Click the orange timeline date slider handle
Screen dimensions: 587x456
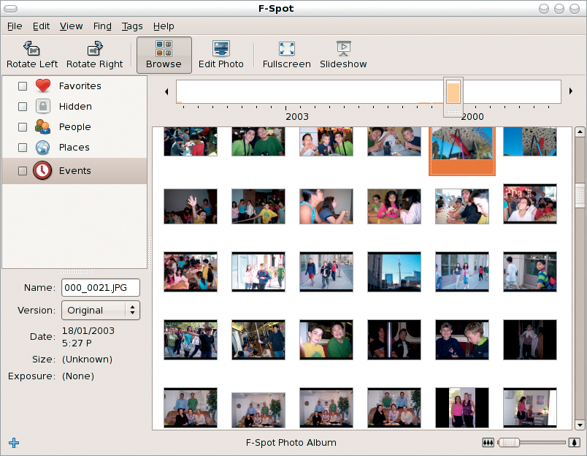pyautogui.click(x=453, y=97)
